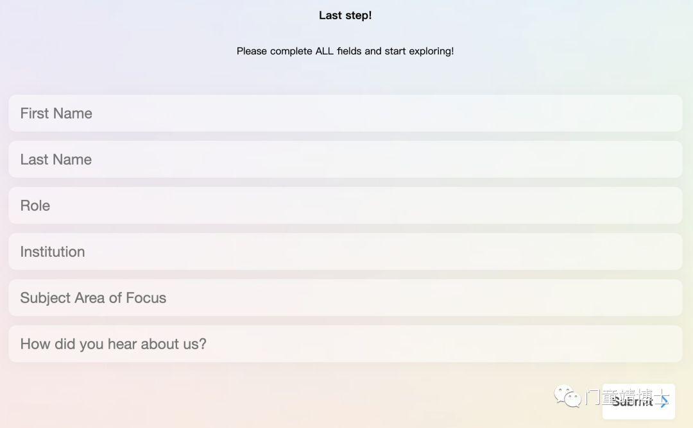Click the word ALL in the instructions
Viewport: 693px width, 428px height.
(x=325, y=51)
